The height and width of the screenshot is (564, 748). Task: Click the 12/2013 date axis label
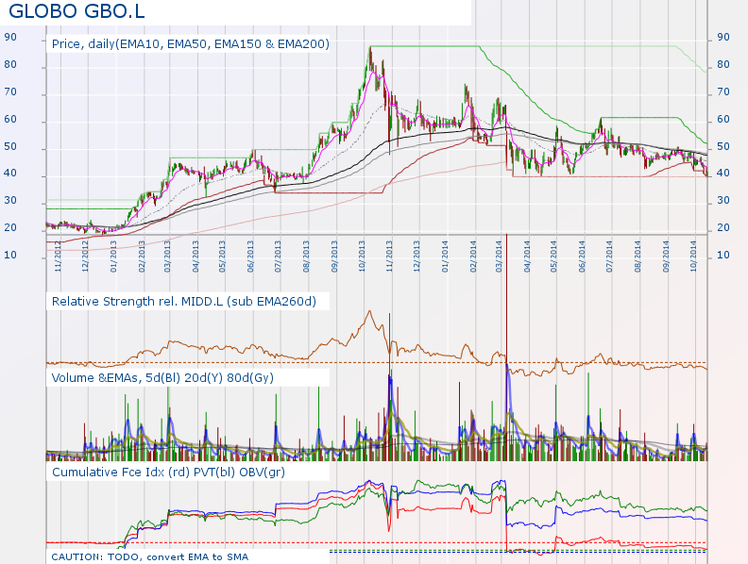click(416, 257)
